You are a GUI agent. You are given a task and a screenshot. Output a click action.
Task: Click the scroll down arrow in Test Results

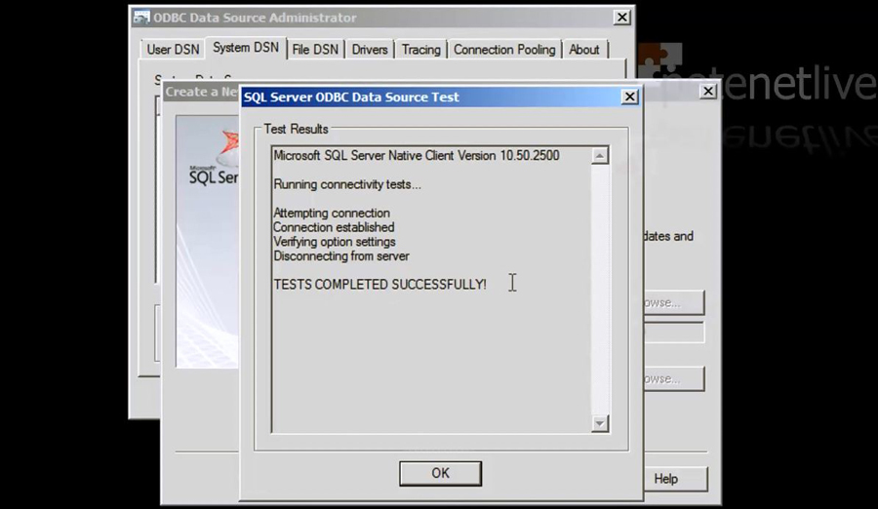(600, 423)
